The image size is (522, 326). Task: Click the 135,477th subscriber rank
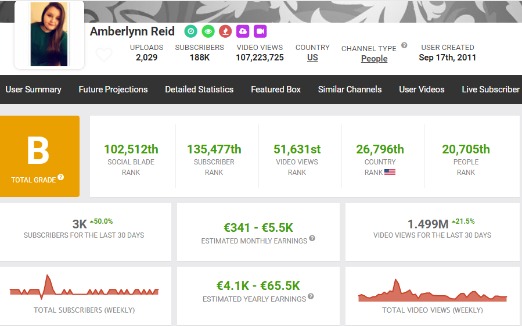pos(214,149)
